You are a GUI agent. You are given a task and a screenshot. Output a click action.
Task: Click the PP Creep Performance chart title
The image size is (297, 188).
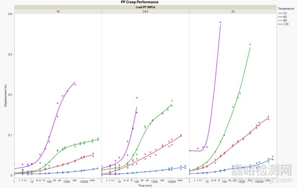(145, 2)
